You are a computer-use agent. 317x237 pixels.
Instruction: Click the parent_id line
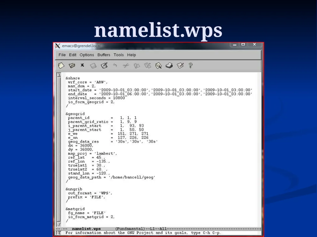pyautogui.click(x=102, y=118)
